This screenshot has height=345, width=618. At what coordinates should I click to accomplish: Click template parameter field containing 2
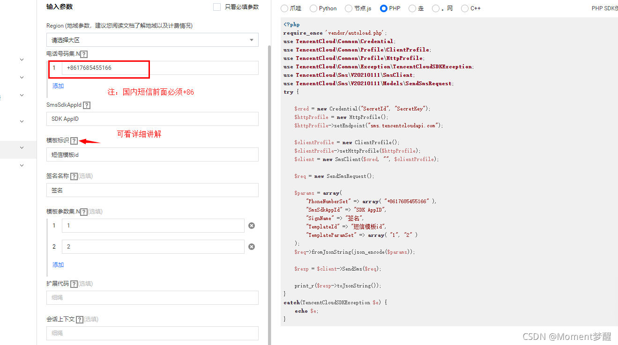coord(153,247)
